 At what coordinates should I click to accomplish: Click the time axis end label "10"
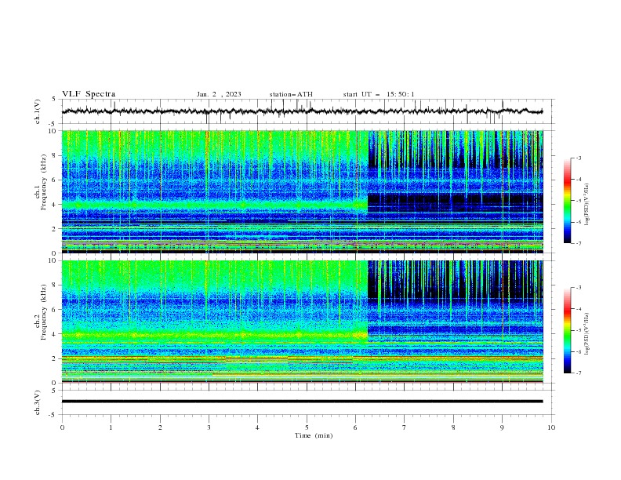click(551, 427)
